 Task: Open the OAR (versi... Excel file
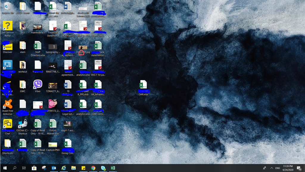click(98, 107)
